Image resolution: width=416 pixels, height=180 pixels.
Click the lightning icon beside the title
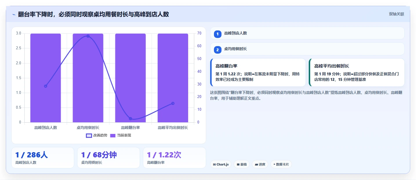point(14,14)
